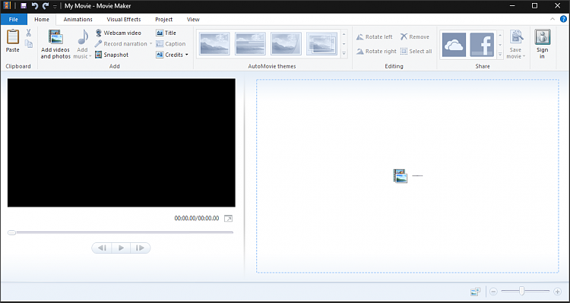Open the View tab
570x303 pixels.
click(193, 20)
